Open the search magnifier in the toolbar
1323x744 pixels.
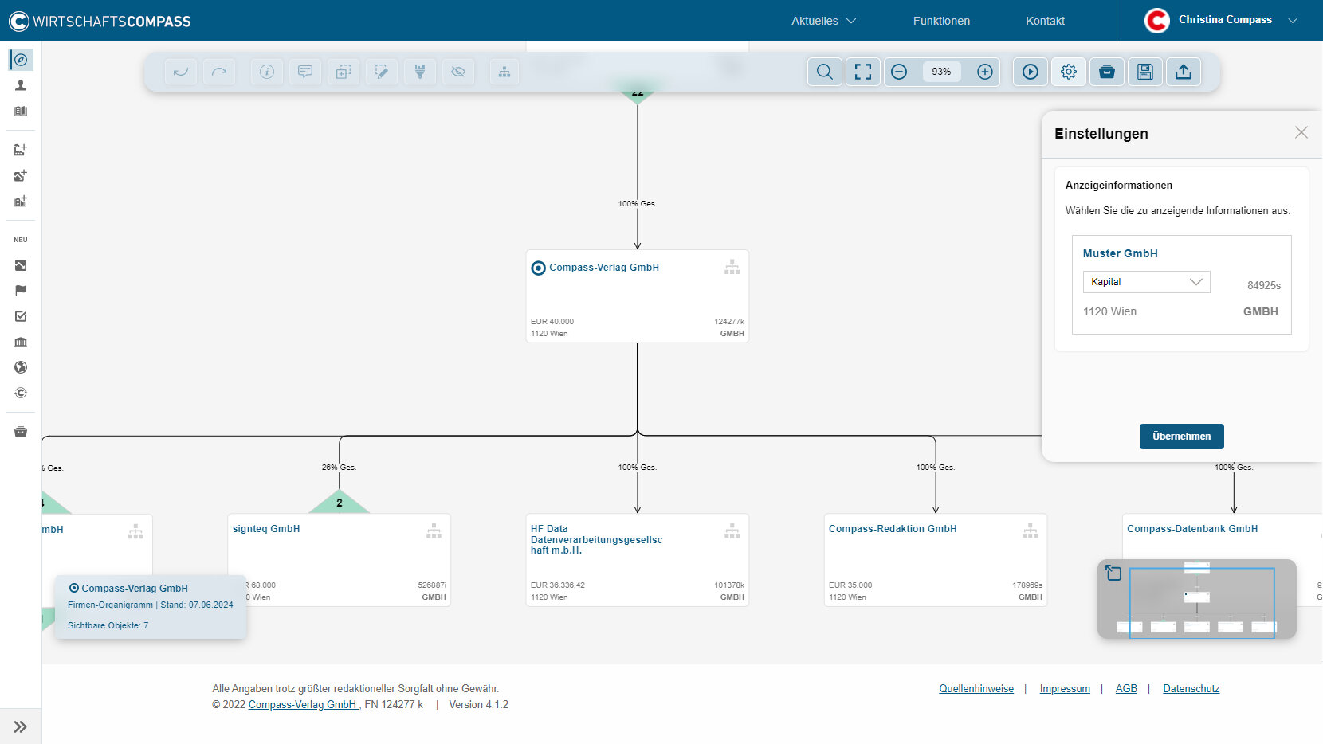[825, 72]
